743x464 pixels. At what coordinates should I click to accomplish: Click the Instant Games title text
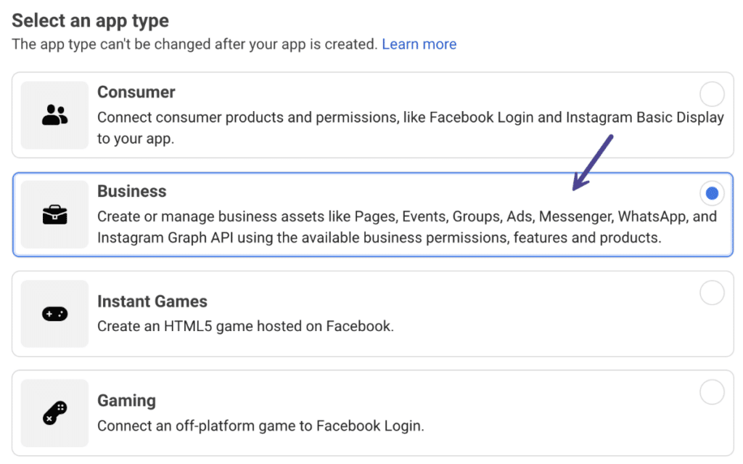(152, 301)
